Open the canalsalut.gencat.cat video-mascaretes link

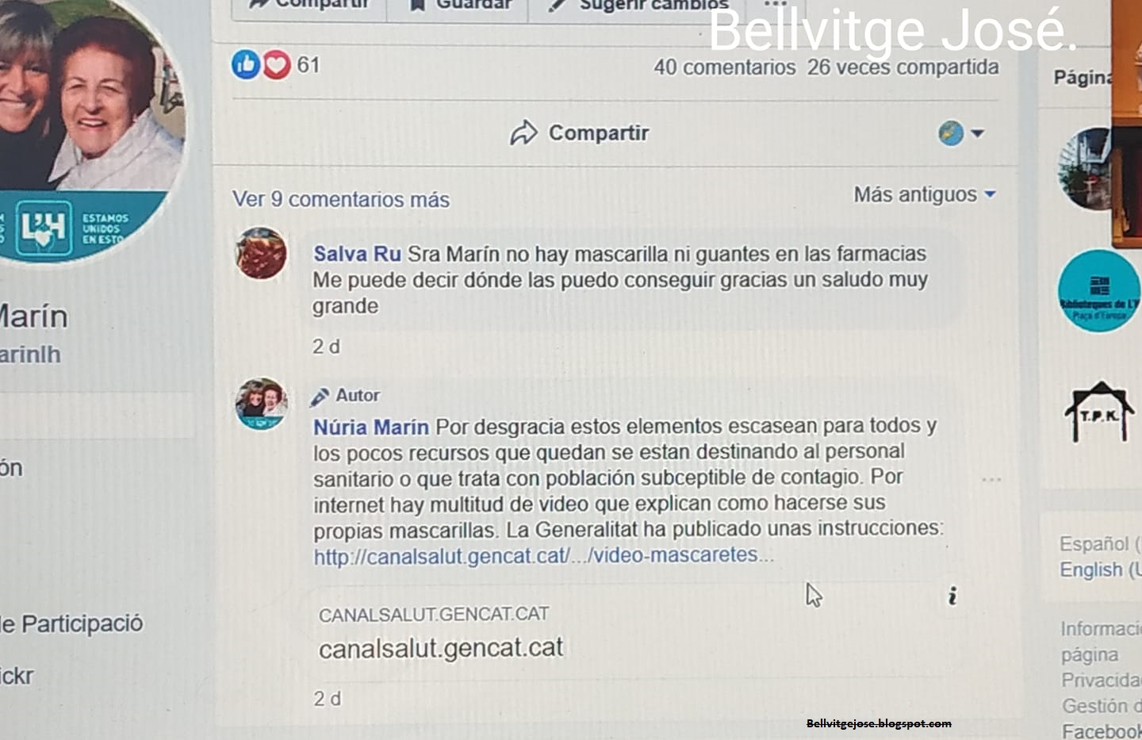tap(542, 555)
